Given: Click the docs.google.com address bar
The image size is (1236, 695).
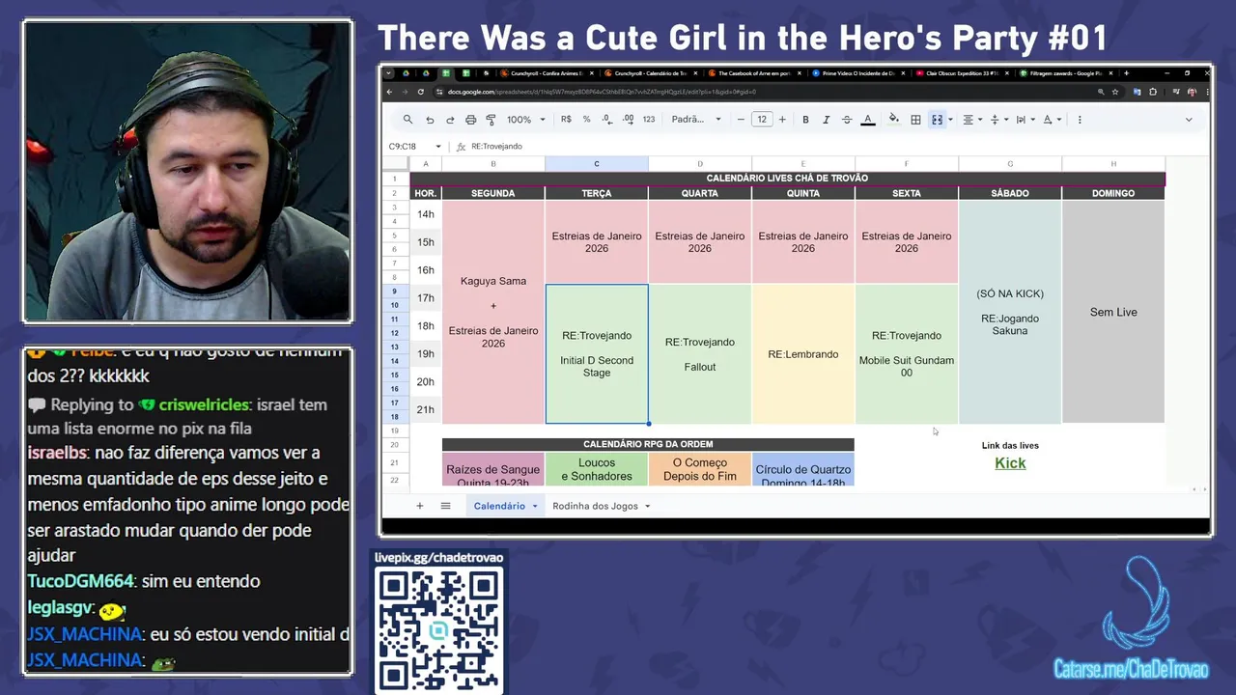Looking at the screenshot, I should pyautogui.click(x=763, y=92).
